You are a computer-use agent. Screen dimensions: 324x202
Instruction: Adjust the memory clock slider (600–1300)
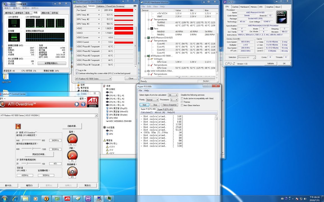pyautogui.click(x=31, y=149)
